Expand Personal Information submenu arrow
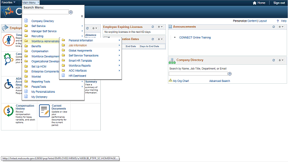The height and width of the screenshot is (162, 288). (119, 40)
